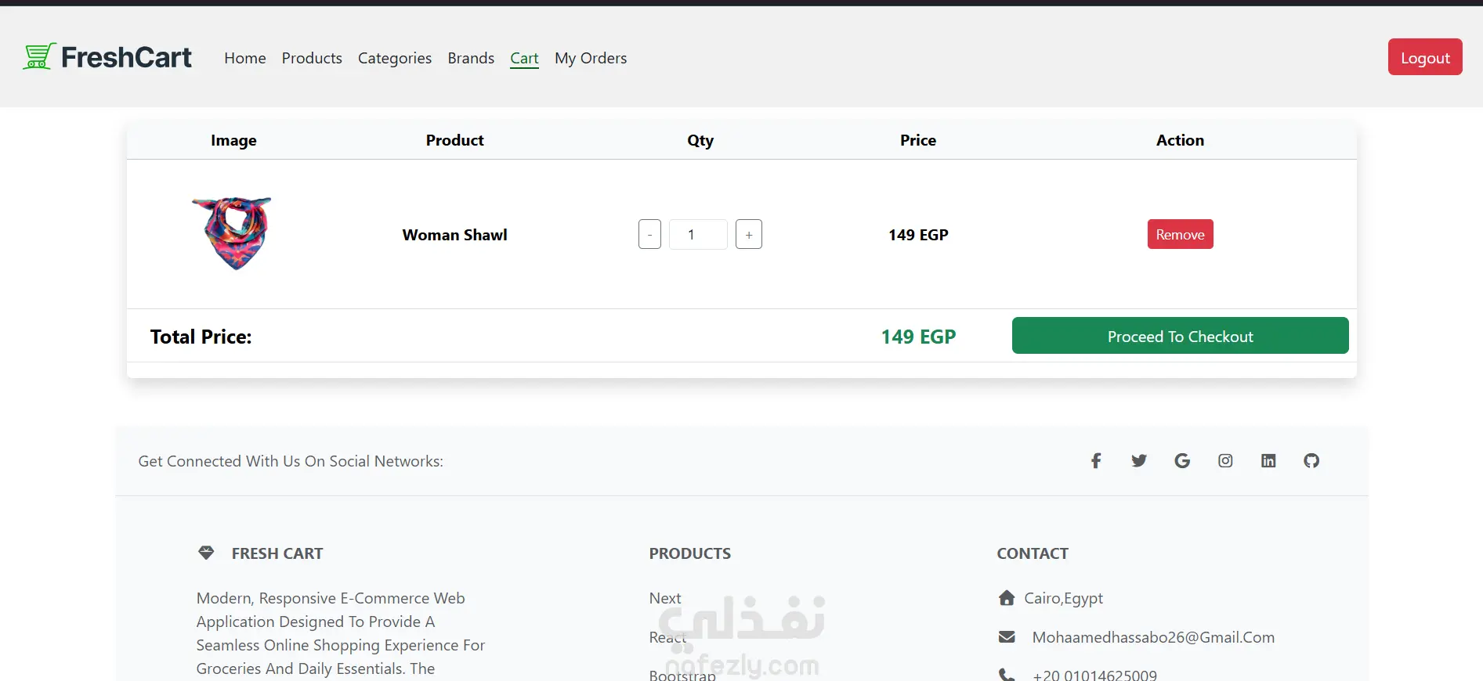Click Proceed To Checkout button
This screenshot has height=681, width=1483.
tap(1180, 335)
